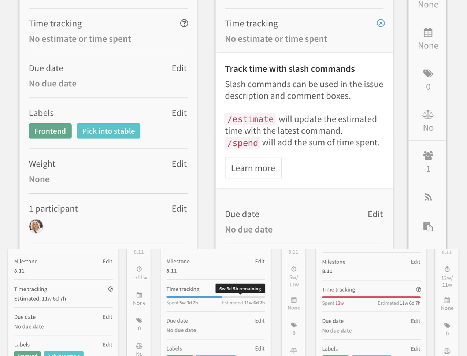Edit the Due date field
The image size is (467, 356).
pyautogui.click(x=179, y=68)
